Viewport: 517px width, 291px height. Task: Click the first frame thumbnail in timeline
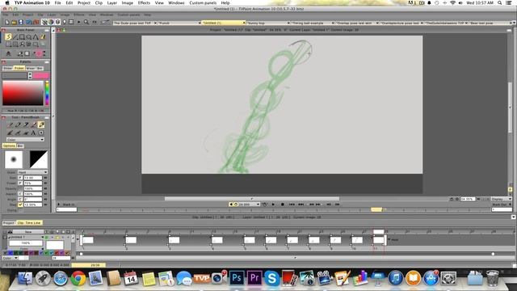point(88,240)
